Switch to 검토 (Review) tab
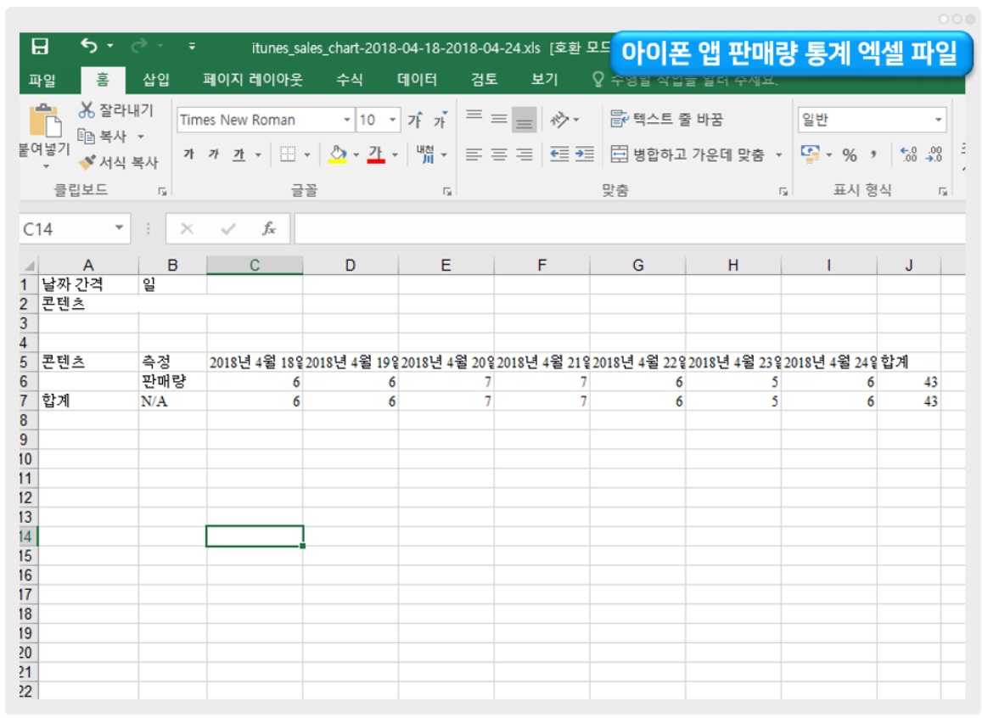 pyautogui.click(x=484, y=80)
